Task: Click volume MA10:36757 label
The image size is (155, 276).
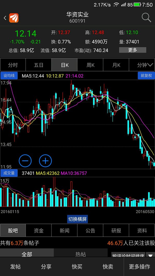Action: (74, 173)
